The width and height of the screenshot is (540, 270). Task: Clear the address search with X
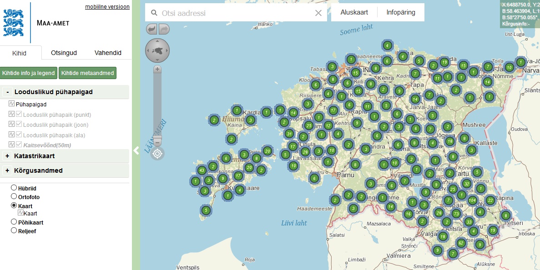point(318,13)
